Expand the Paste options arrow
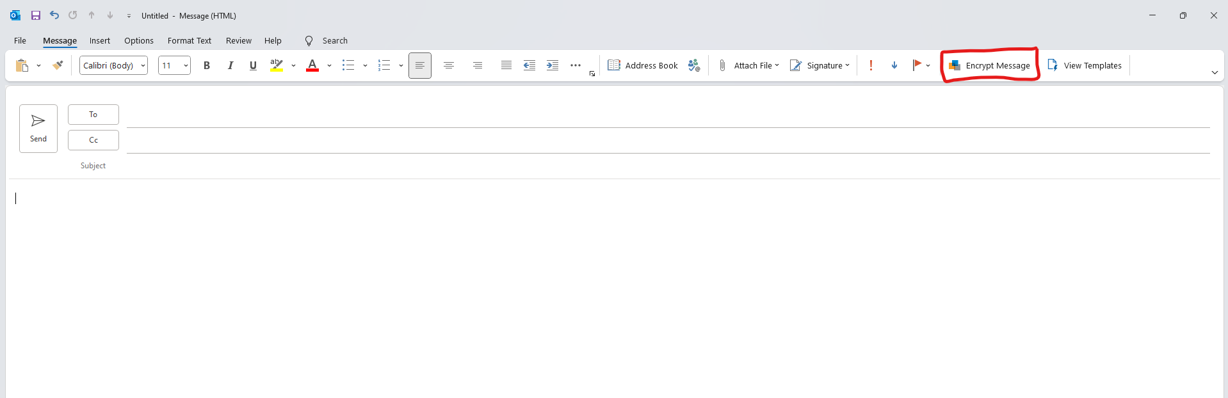1228x398 pixels. click(x=38, y=65)
